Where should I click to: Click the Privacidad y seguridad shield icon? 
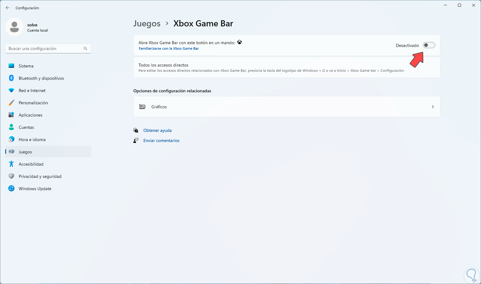tap(11, 176)
